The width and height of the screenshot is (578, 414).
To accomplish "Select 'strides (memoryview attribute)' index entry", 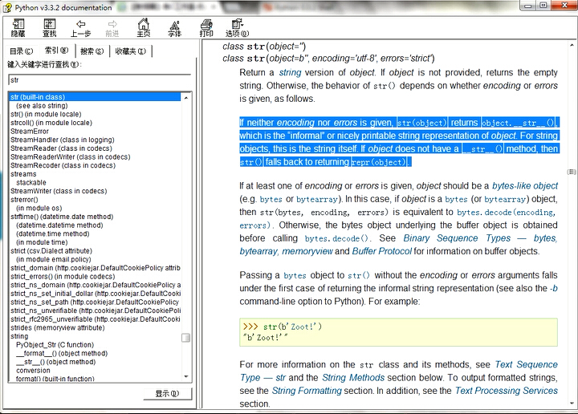I will coord(57,327).
